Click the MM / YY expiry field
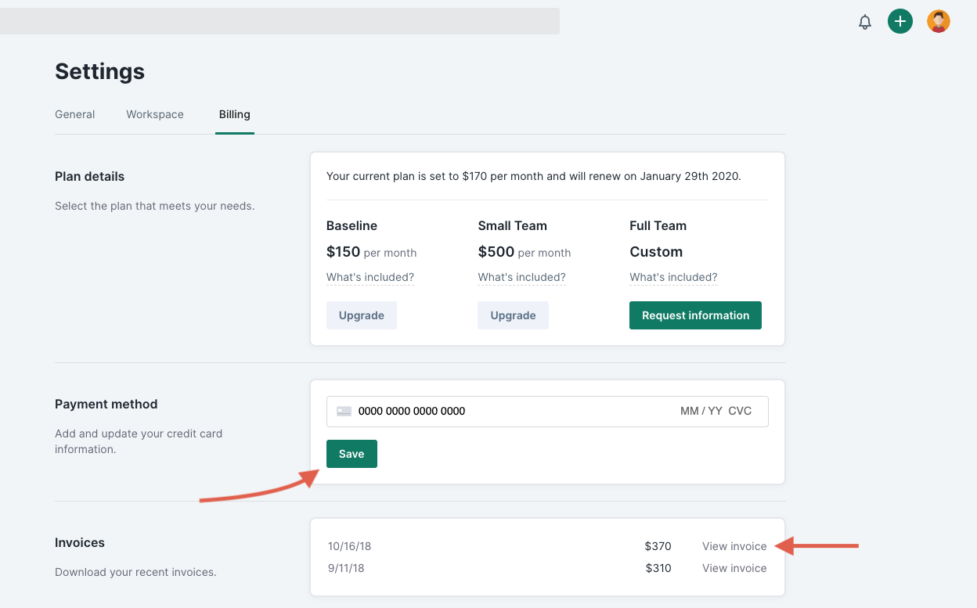The image size is (977, 608). 701,411
